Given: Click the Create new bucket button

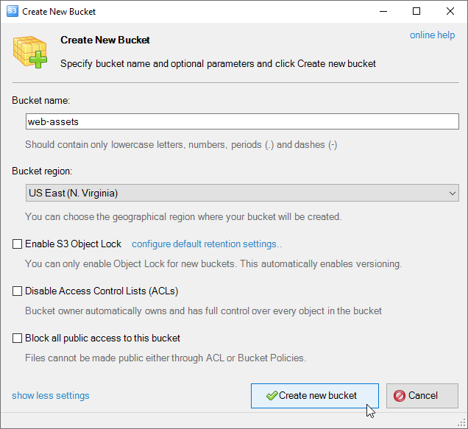Looking at the screenshot, I should [315, 396].
